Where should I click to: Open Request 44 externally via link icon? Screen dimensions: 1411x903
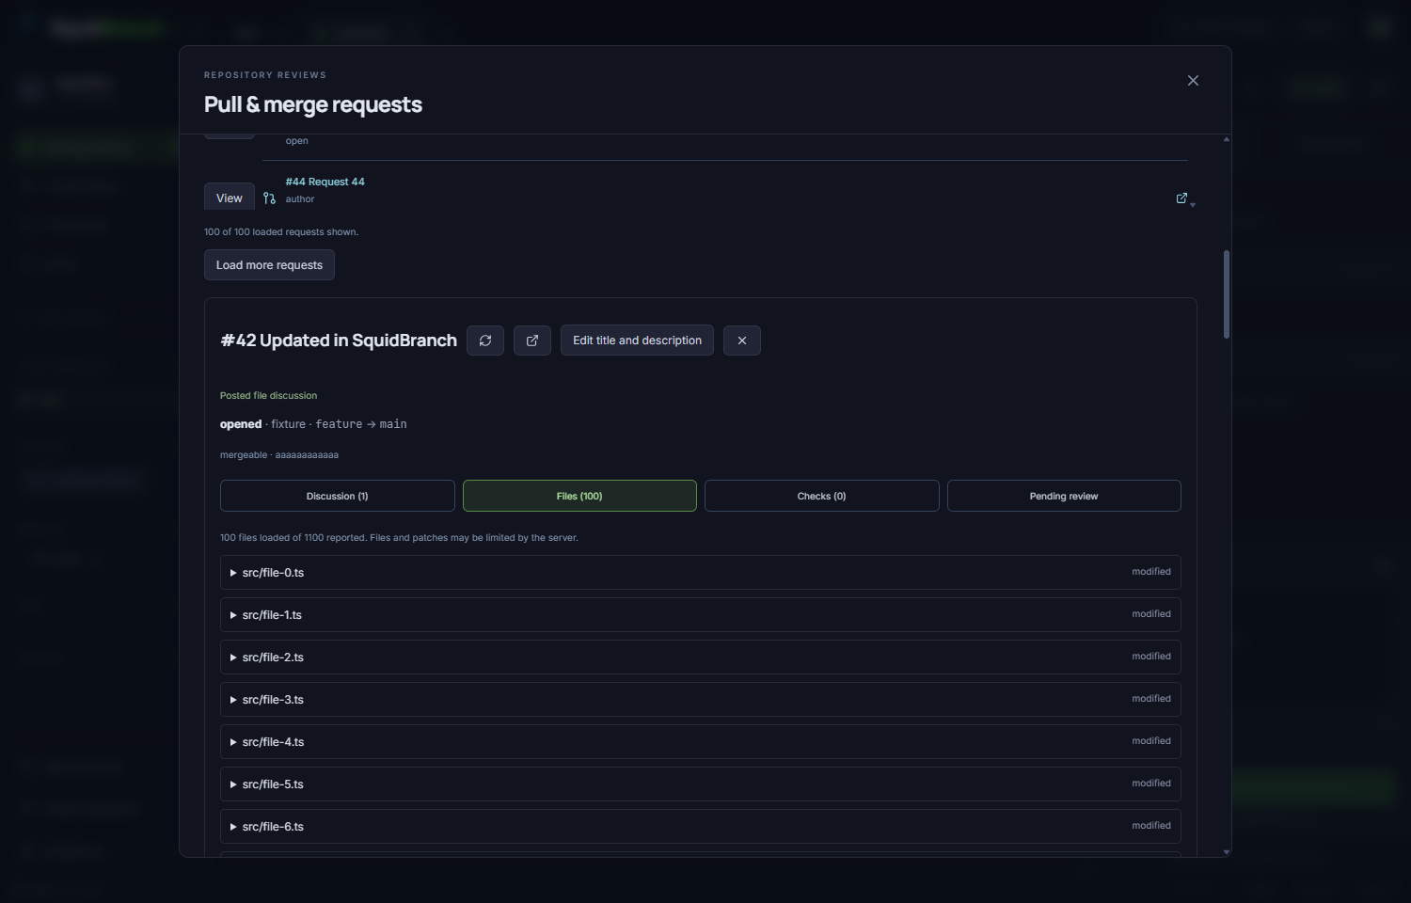[x=1181, y=198]
